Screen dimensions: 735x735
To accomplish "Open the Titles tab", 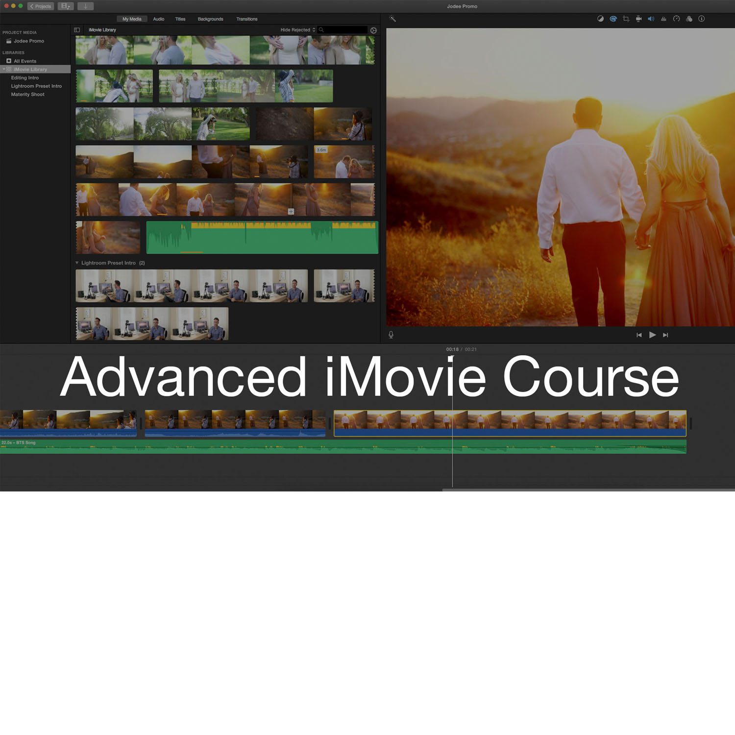I will pos(180,19).
